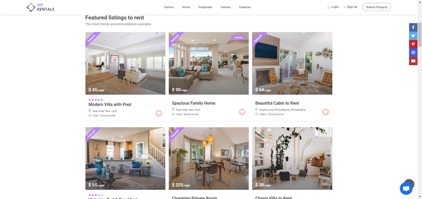Click the Login link
This screenshot has width=422, height=199.
point(333,7)
